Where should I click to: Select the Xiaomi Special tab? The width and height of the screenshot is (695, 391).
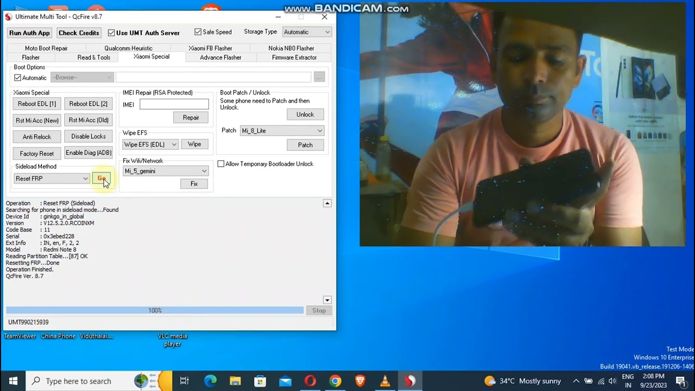coord(151,56)
